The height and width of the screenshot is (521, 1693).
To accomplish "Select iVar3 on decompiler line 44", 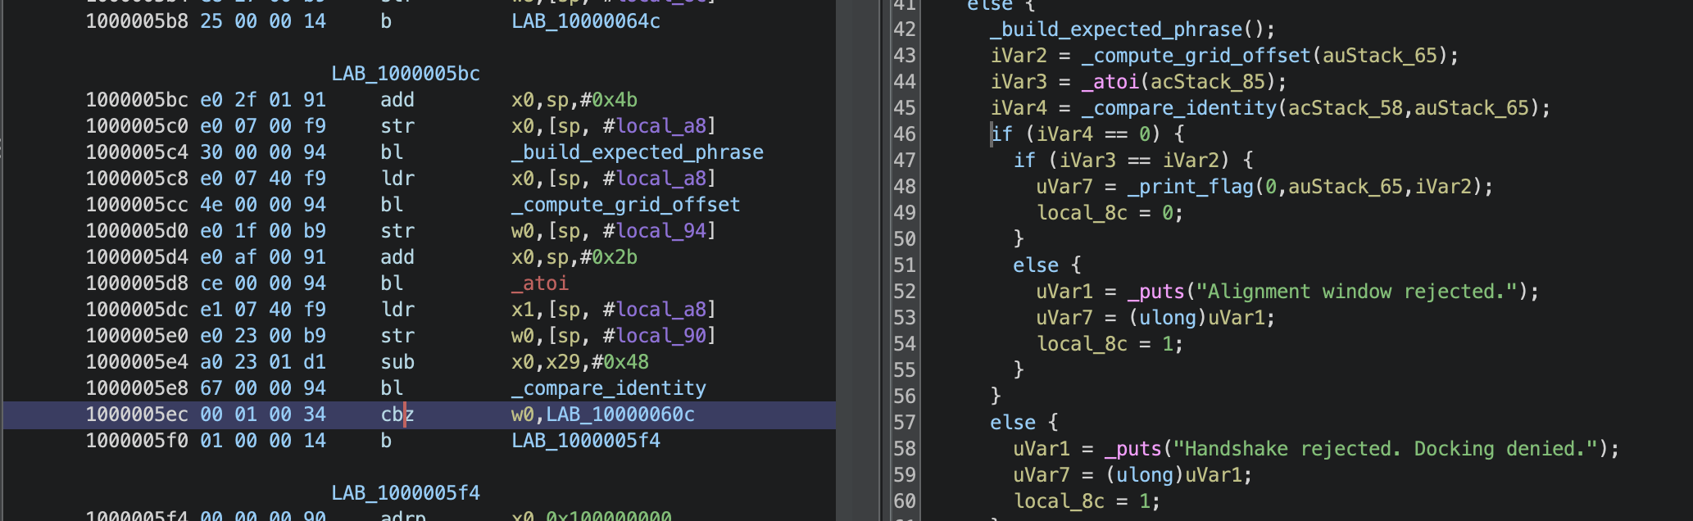I will pyautogui.click(x=1019, y=82).
